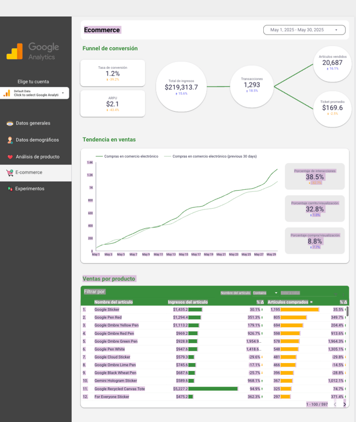Click Google Ombre Green Pen row name

(116, 341)
